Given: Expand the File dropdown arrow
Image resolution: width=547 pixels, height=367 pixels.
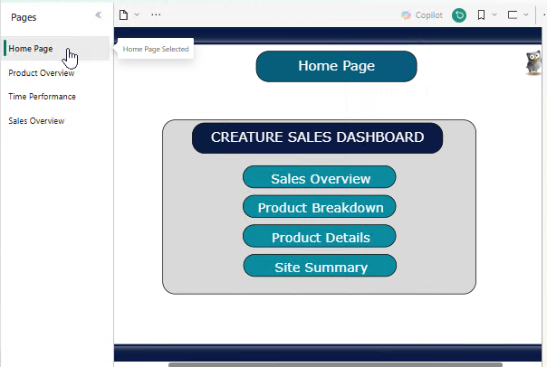Looking at the screenshot, I should 137,14.
